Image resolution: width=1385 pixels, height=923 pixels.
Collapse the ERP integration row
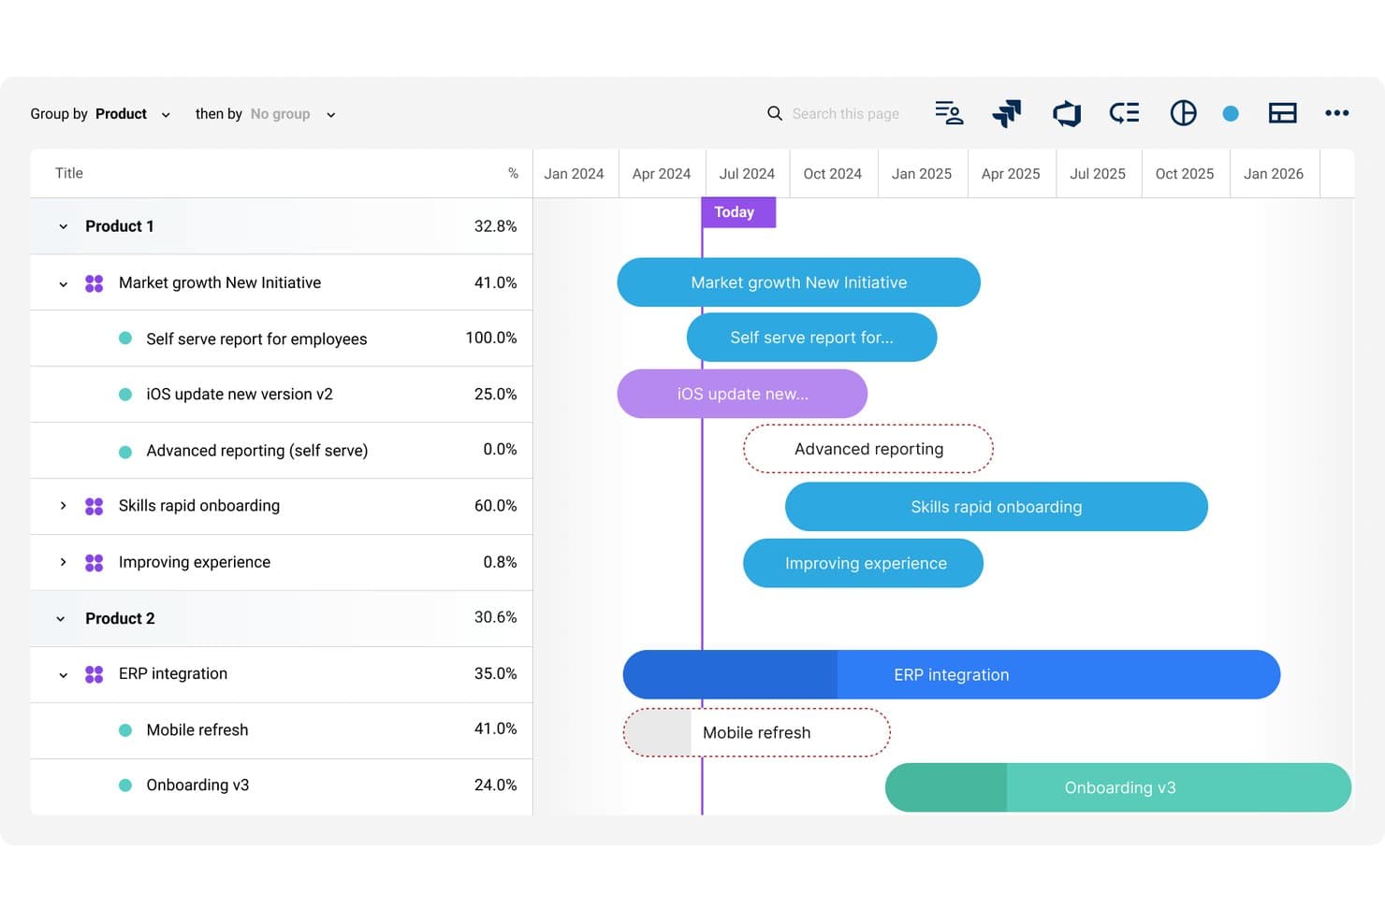tap(63, 674)
